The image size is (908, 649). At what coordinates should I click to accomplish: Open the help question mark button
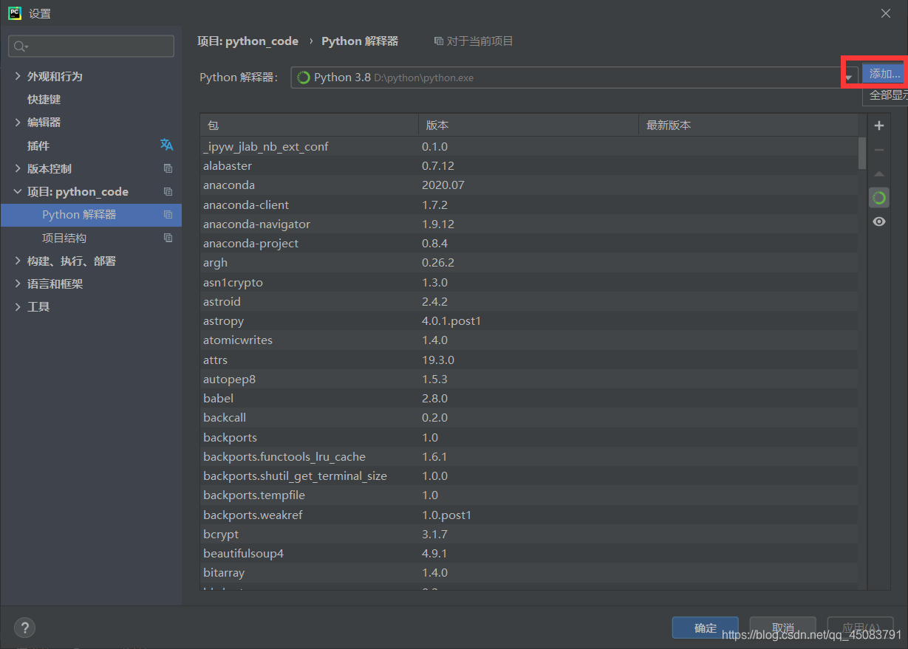[x=24, y=628]
